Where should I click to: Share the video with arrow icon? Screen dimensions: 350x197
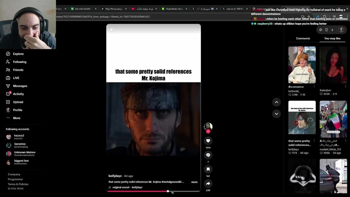(x=208, y=183)
